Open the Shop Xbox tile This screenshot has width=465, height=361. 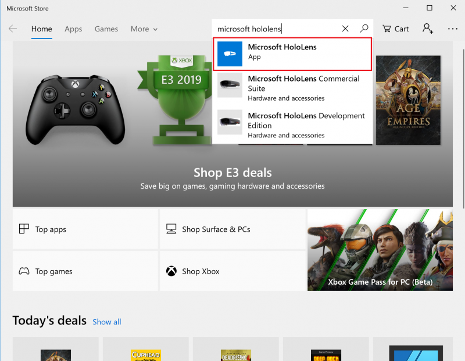pos(233,271)
